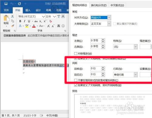This screenshot has height=118, width=152.
Task: Switch to the 布局 Layout tab
Action: pyautogui.click(x=49, y=10)
